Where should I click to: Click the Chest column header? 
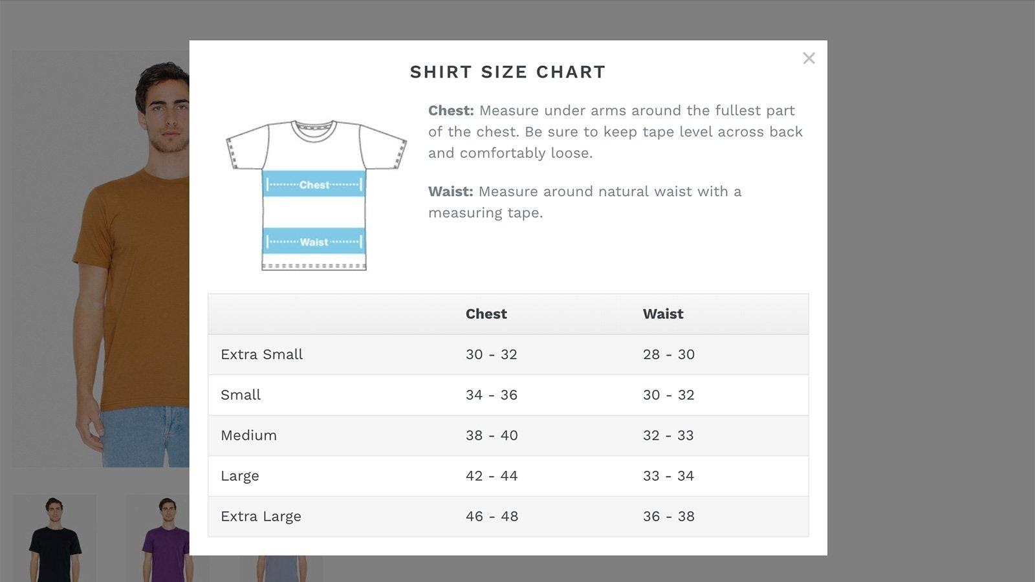coord(486,314)
